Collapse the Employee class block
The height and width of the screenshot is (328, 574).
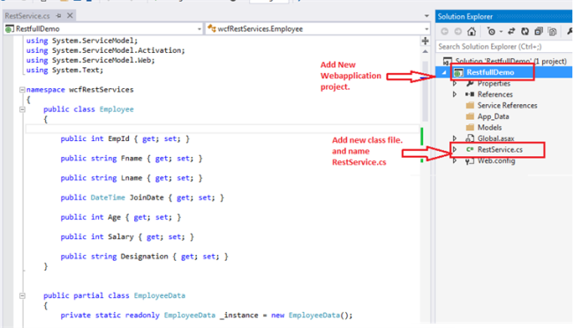22,109
